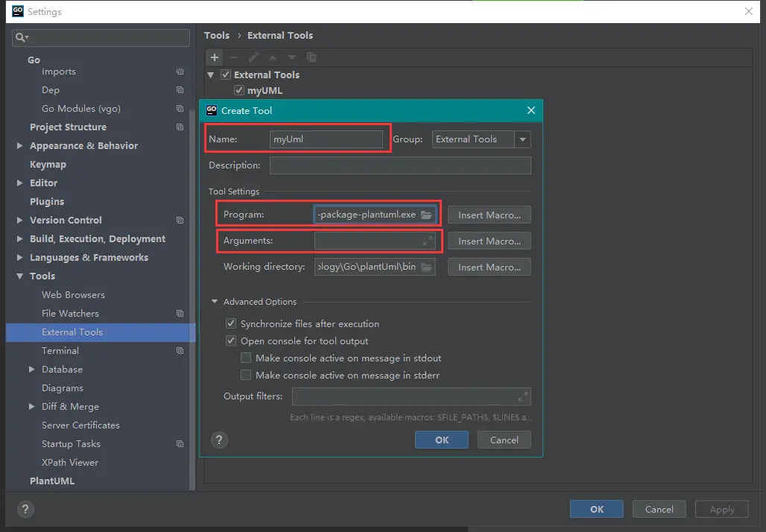Select Diagrams under Tools
The width and height of the screenshot is (766, 532).
click(63, 388)
